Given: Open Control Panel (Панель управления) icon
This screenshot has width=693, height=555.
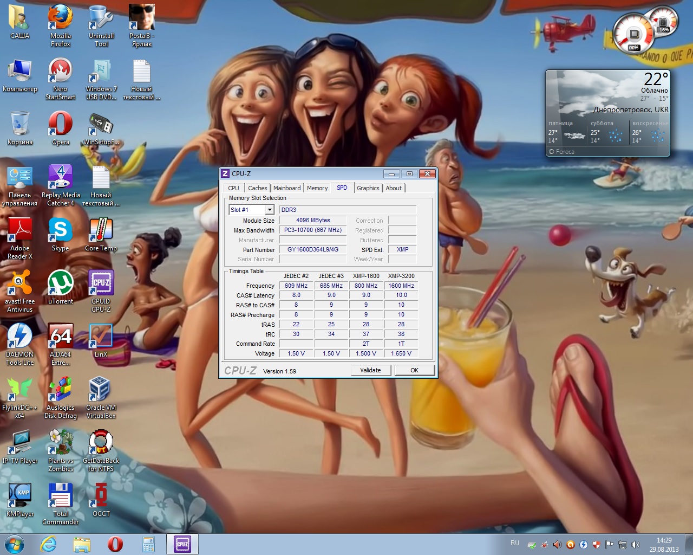Looking at the screenshot, I should tap(20, 185).
